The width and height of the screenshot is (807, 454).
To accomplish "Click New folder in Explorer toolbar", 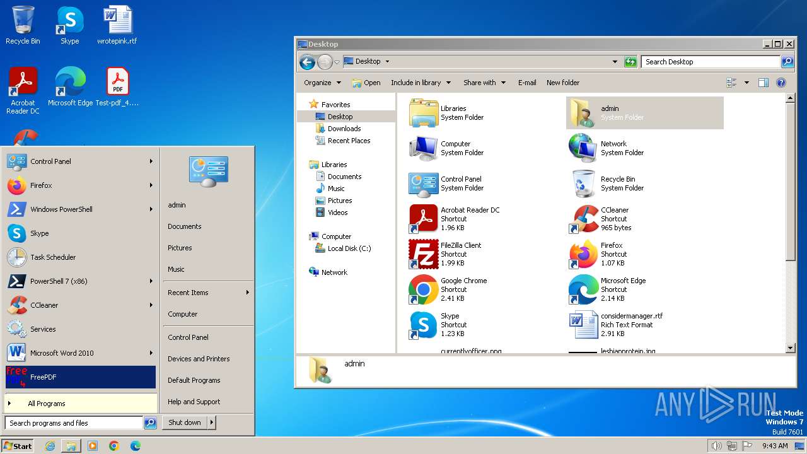I will tap(563, 83).
